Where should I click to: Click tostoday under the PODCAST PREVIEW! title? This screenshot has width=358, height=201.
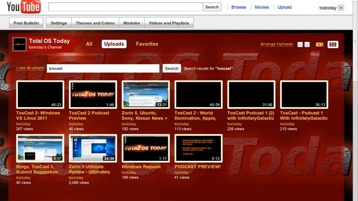click(181, 173)
